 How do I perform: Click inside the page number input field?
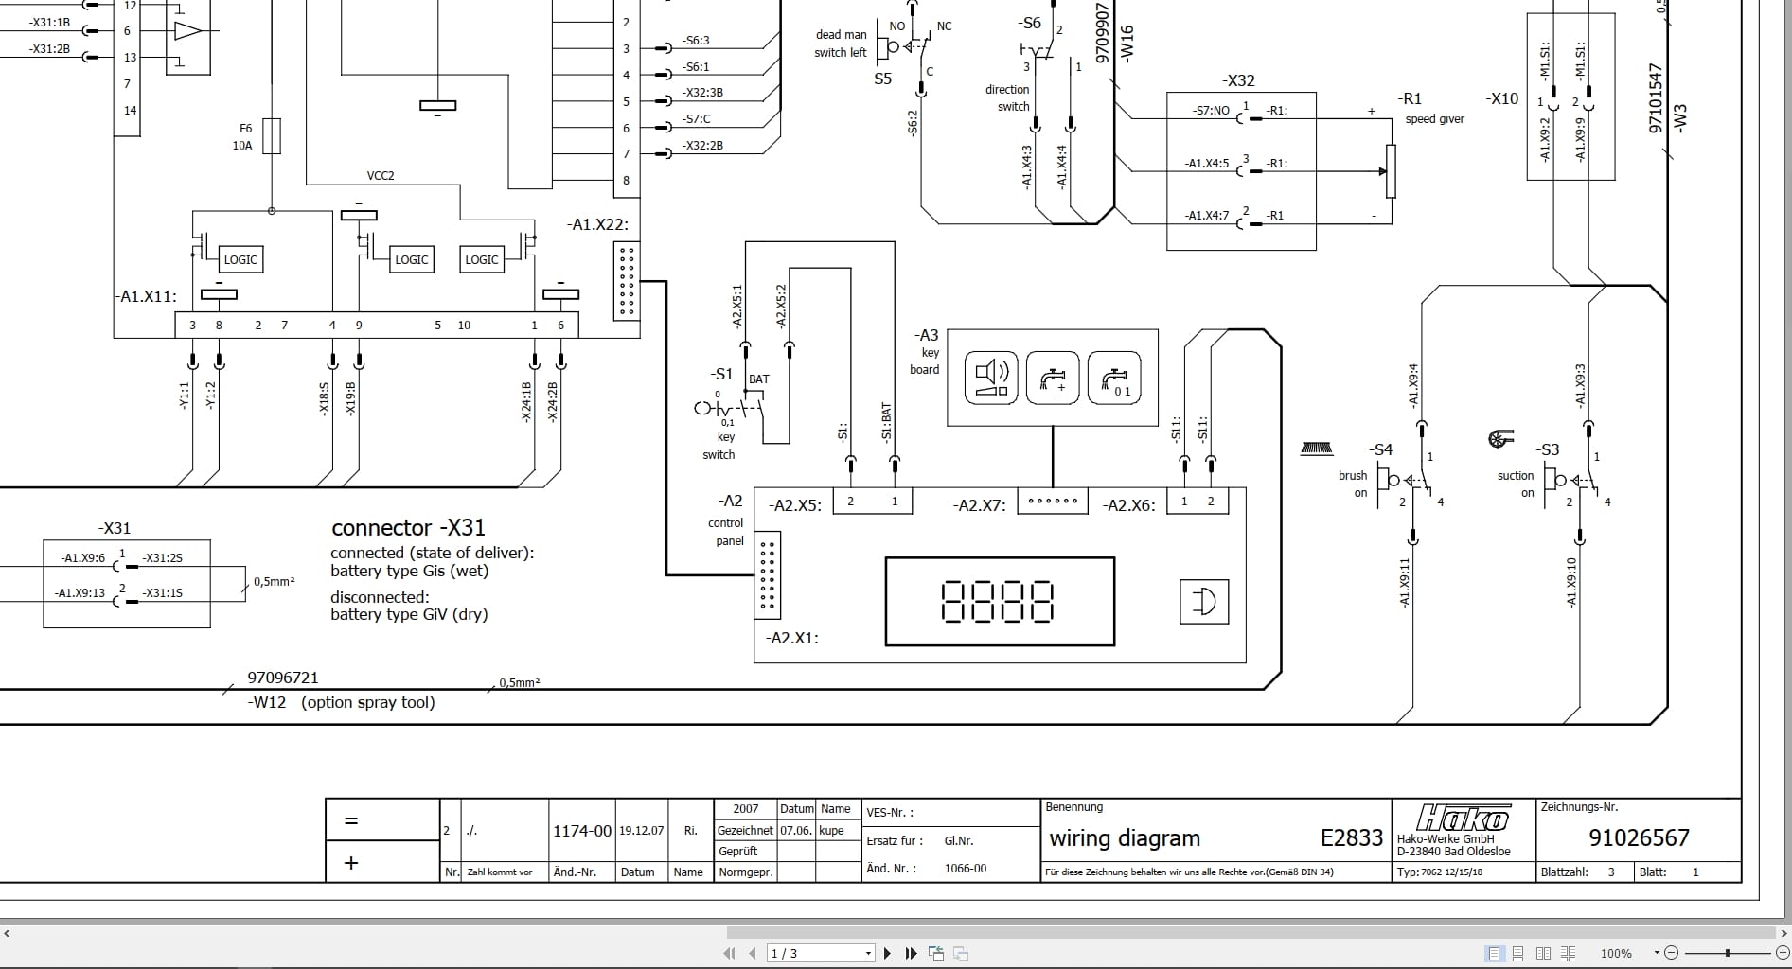pyautogui.click(x=809, y=954)
